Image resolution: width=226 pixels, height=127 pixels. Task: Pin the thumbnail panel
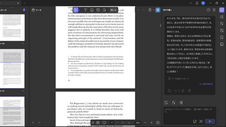tap(24, 10)
